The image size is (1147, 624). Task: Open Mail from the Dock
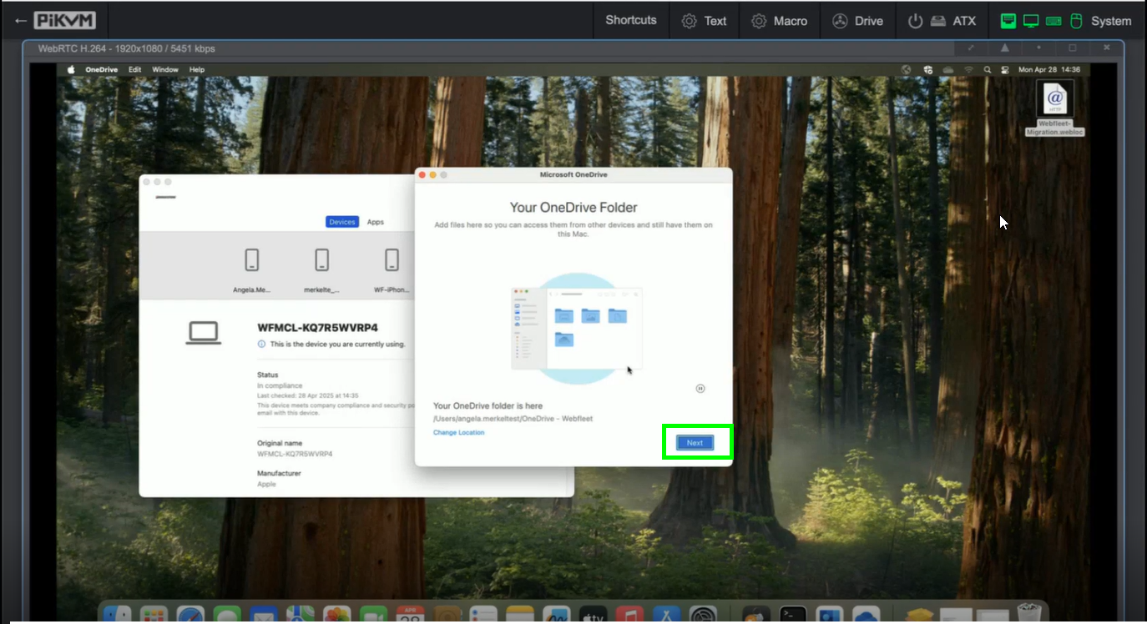click(x=264, y=615)
